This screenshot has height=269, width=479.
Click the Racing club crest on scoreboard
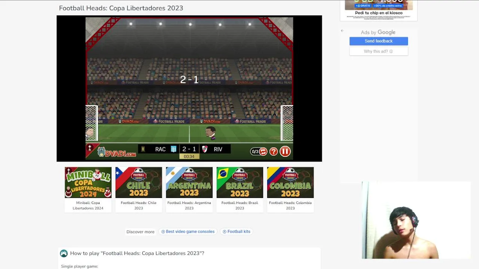coord(174,149)
